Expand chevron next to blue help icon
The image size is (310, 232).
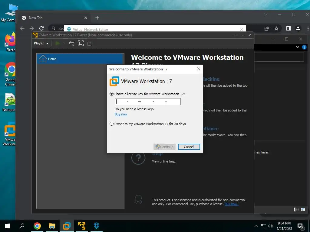tap(298, 47)
